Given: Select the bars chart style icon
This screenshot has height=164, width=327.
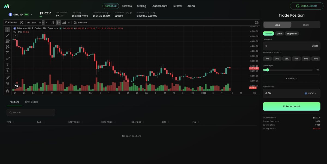Looking at the screenshot, I should click(x=53, y=23).
